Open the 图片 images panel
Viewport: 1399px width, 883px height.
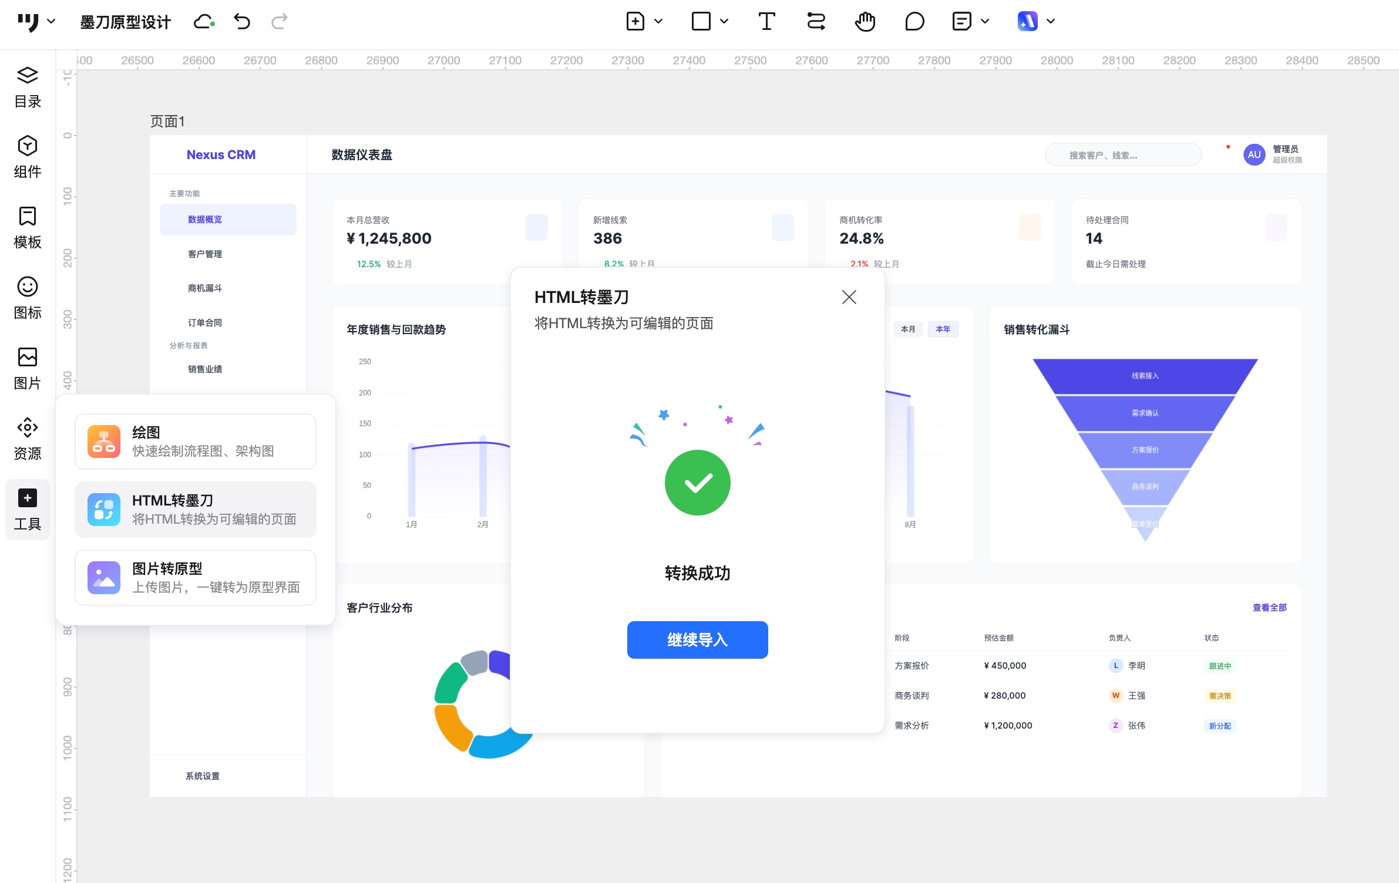tap(28, 369)
